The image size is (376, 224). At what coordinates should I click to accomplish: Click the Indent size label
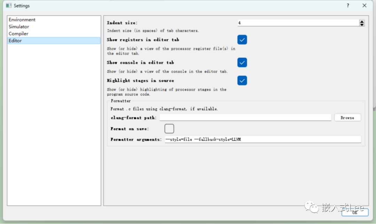(122, 23)
